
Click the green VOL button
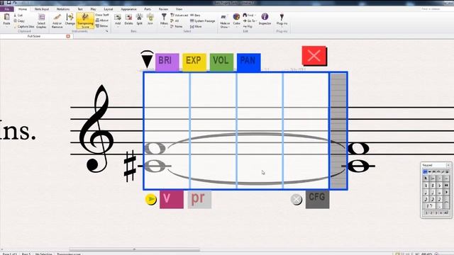(x=221, y=62)
